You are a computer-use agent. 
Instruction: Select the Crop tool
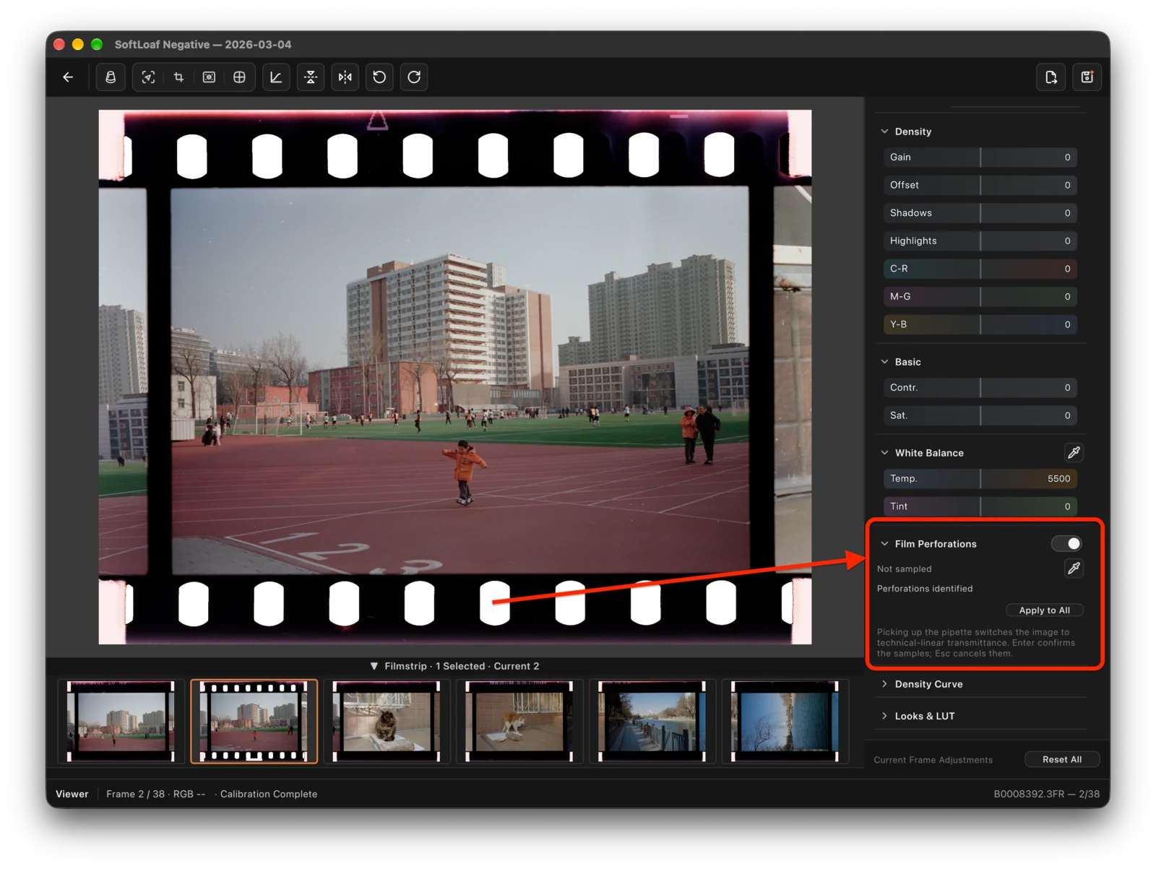(178, 77)
